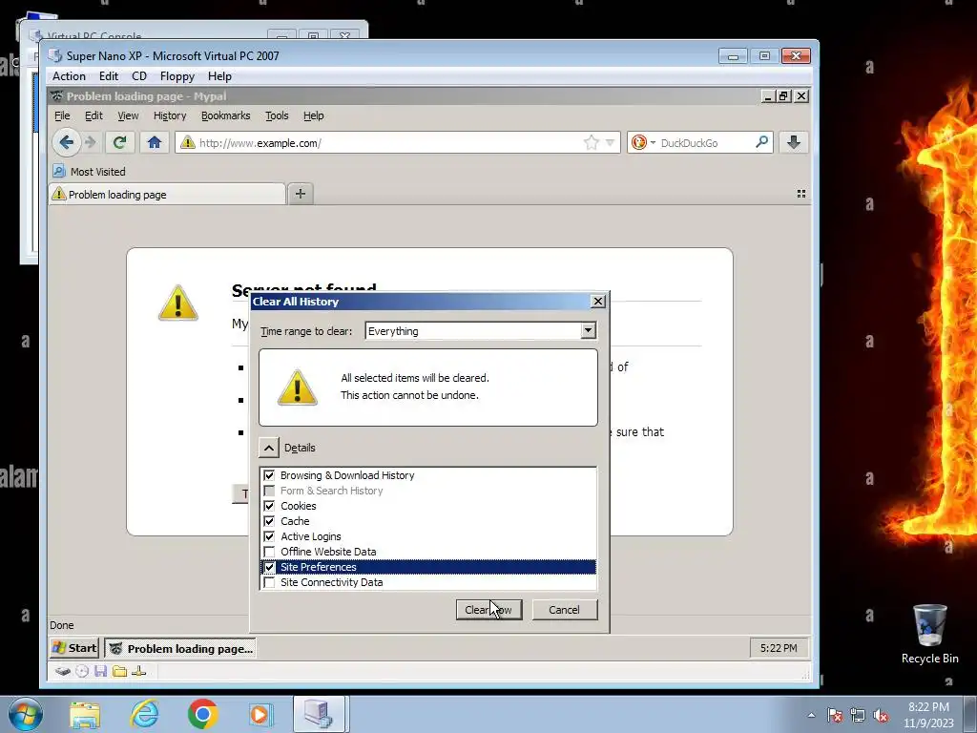Open the Virtual PC CD menu
This screenshot has height=733, width=977.
(x=139, y=76)
